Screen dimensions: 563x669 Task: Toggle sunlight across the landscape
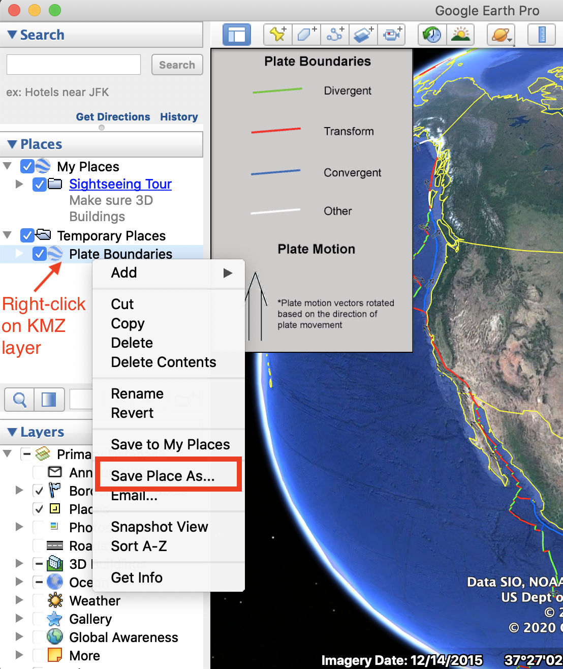coord(460,34)
